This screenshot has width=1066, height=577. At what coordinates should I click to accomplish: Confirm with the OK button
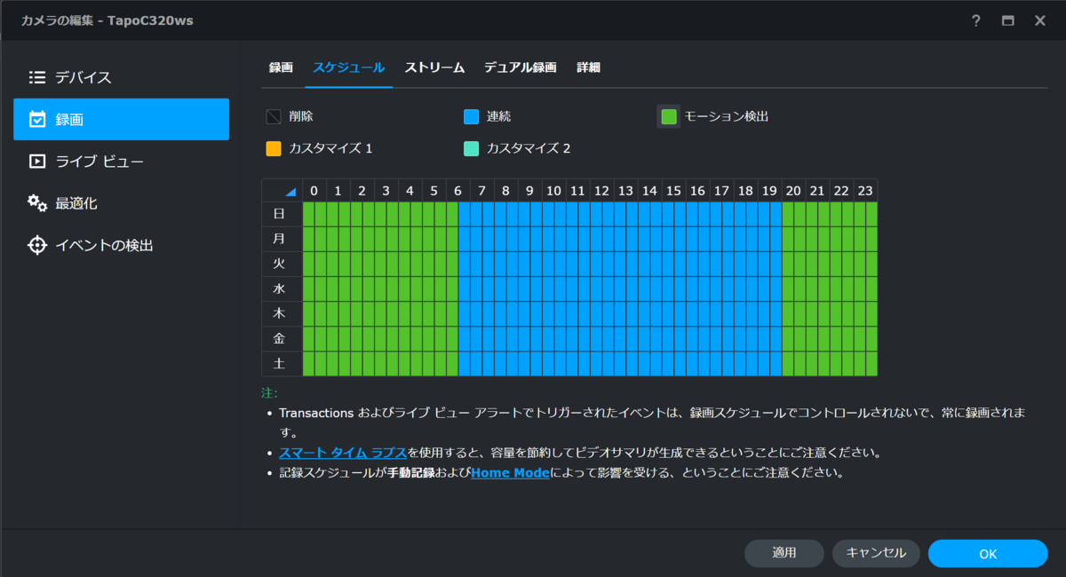point(988,553)
